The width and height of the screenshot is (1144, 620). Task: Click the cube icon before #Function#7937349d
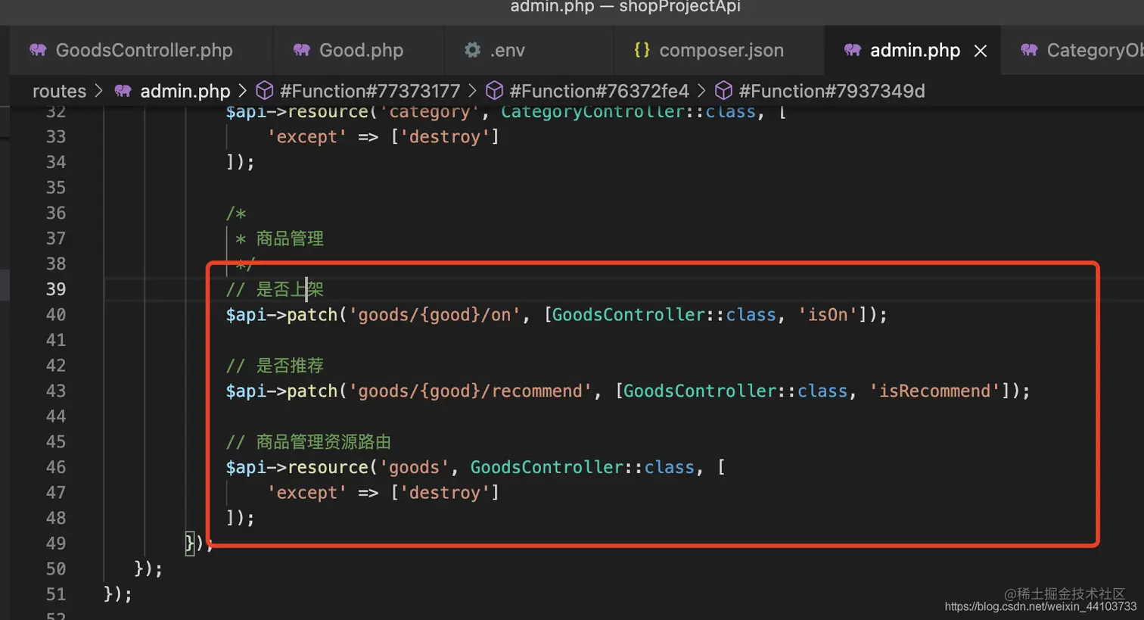[x=723, y=91]
